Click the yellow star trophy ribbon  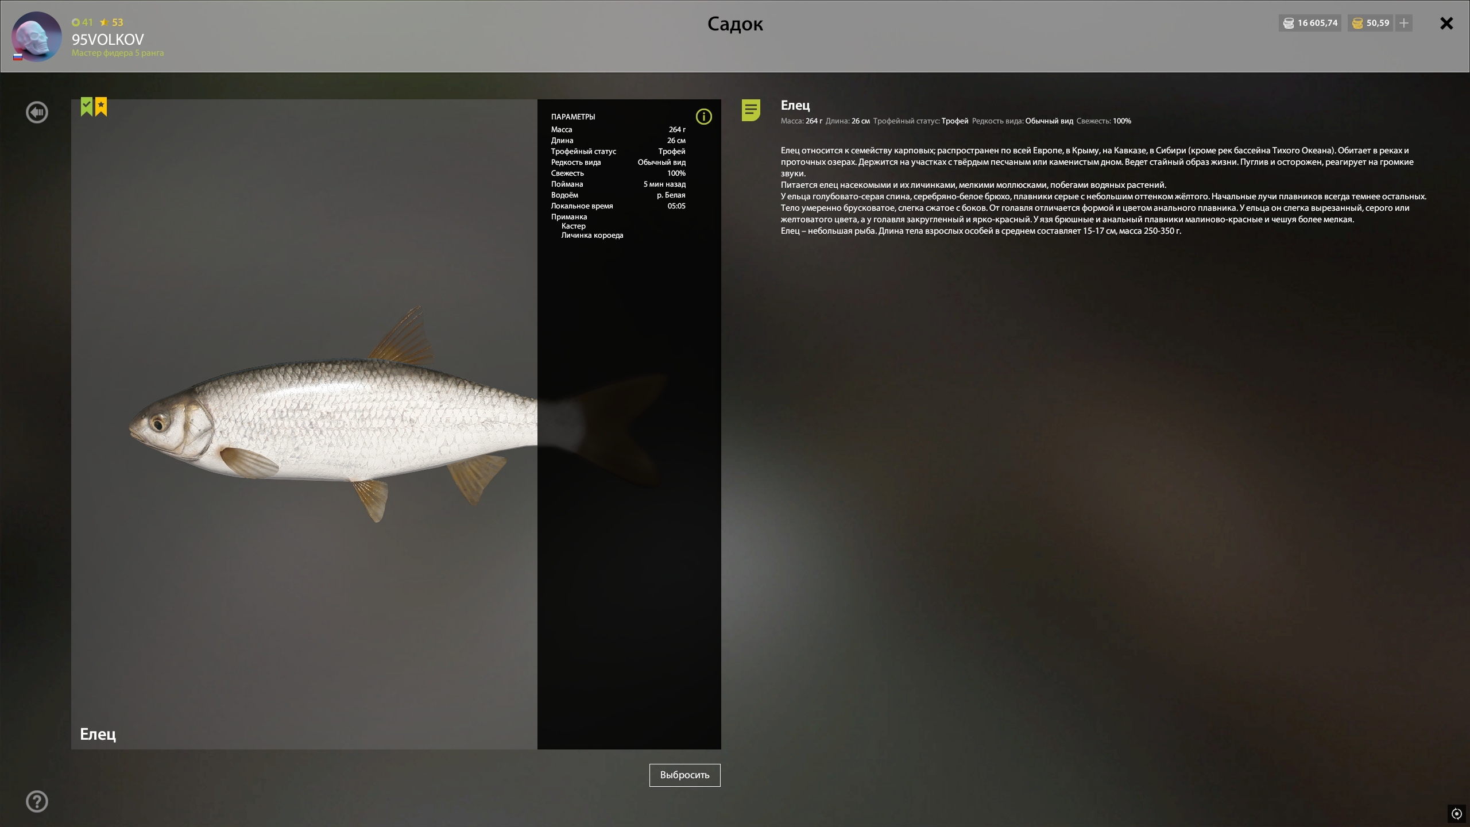(101, 106)
